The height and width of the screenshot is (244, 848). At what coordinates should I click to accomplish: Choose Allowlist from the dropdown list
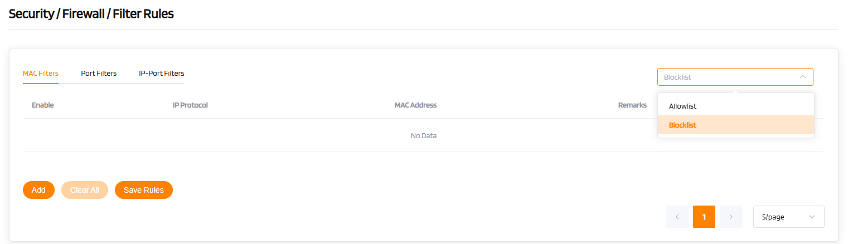click(682, 106)
